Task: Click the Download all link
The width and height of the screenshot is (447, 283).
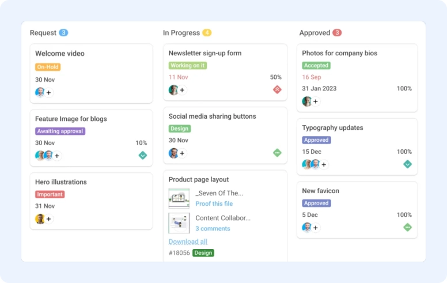Action: click(188, 242)
